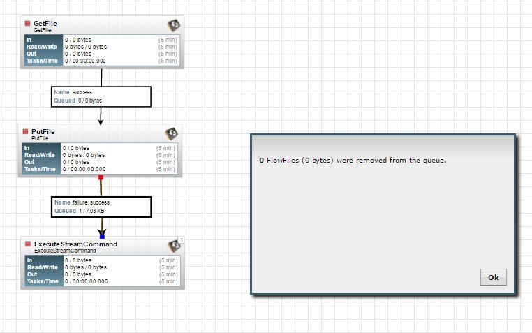The image size is (532, 333).
Task: Click the red stopped indicator on GetFile
Action: tap(27, 24)
